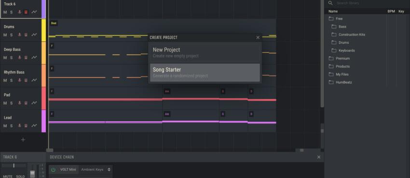Close the Create Project dialog

click(x=258, y=38)
